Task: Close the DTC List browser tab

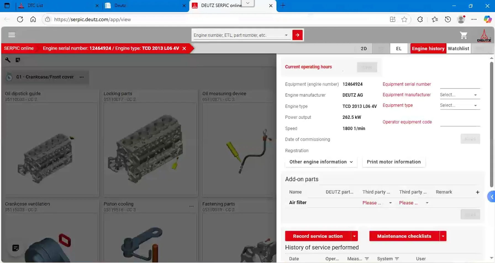Action: pyautogui.click(x=97, y=6)
